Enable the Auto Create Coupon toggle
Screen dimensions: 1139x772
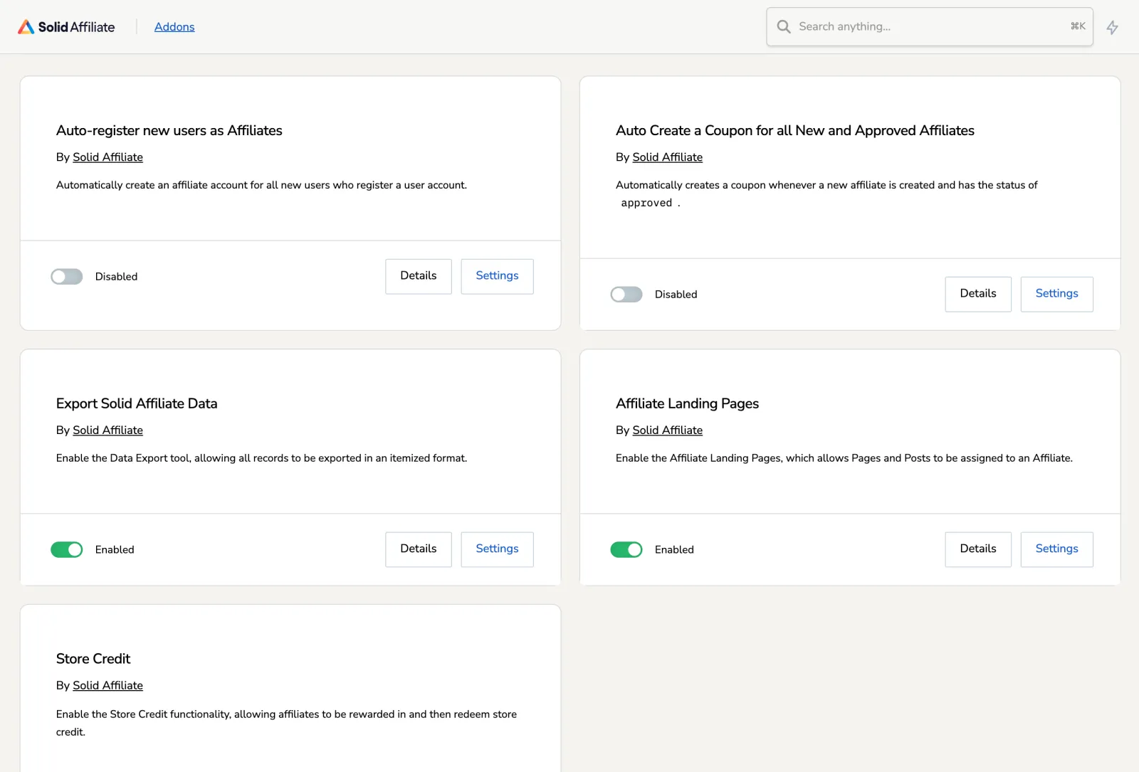tap(626, 294)
